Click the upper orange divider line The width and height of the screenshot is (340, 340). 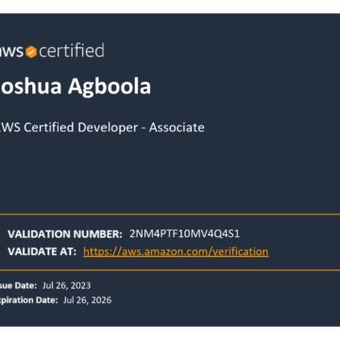click(170, 214)
